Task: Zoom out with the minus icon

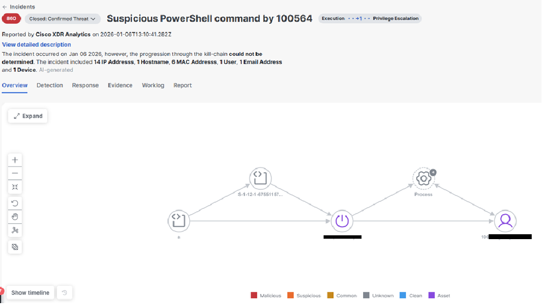Action: [x=15, y=174]
